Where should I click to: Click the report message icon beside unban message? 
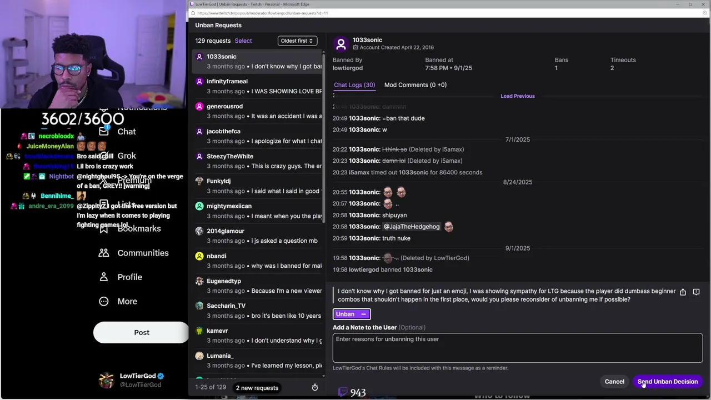pos(696,292)
